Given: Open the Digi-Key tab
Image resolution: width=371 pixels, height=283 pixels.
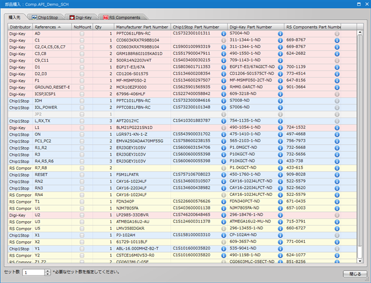Looking at the screenshot, I should coord(81,17).
